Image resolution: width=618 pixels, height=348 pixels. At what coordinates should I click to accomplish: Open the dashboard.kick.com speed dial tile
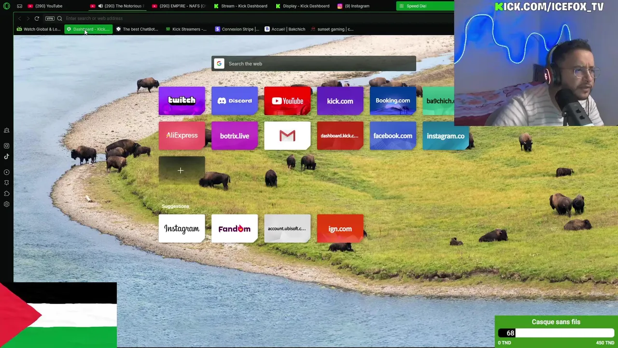coord(340,136)
